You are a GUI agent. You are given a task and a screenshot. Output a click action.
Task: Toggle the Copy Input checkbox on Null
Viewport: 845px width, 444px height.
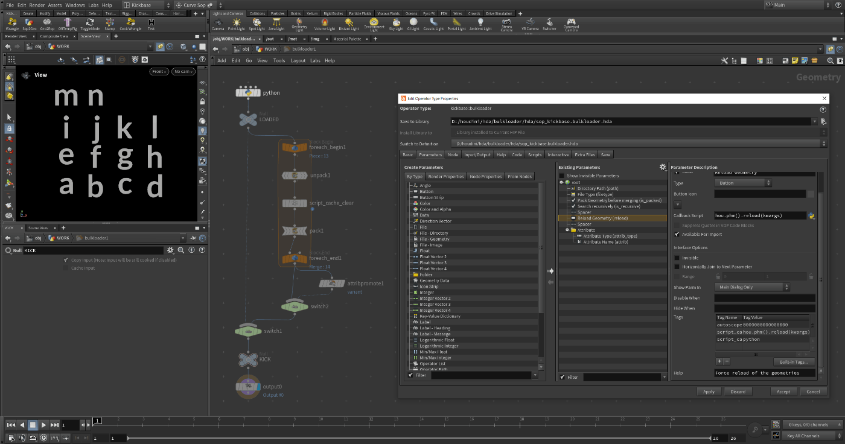pos(66,260)
